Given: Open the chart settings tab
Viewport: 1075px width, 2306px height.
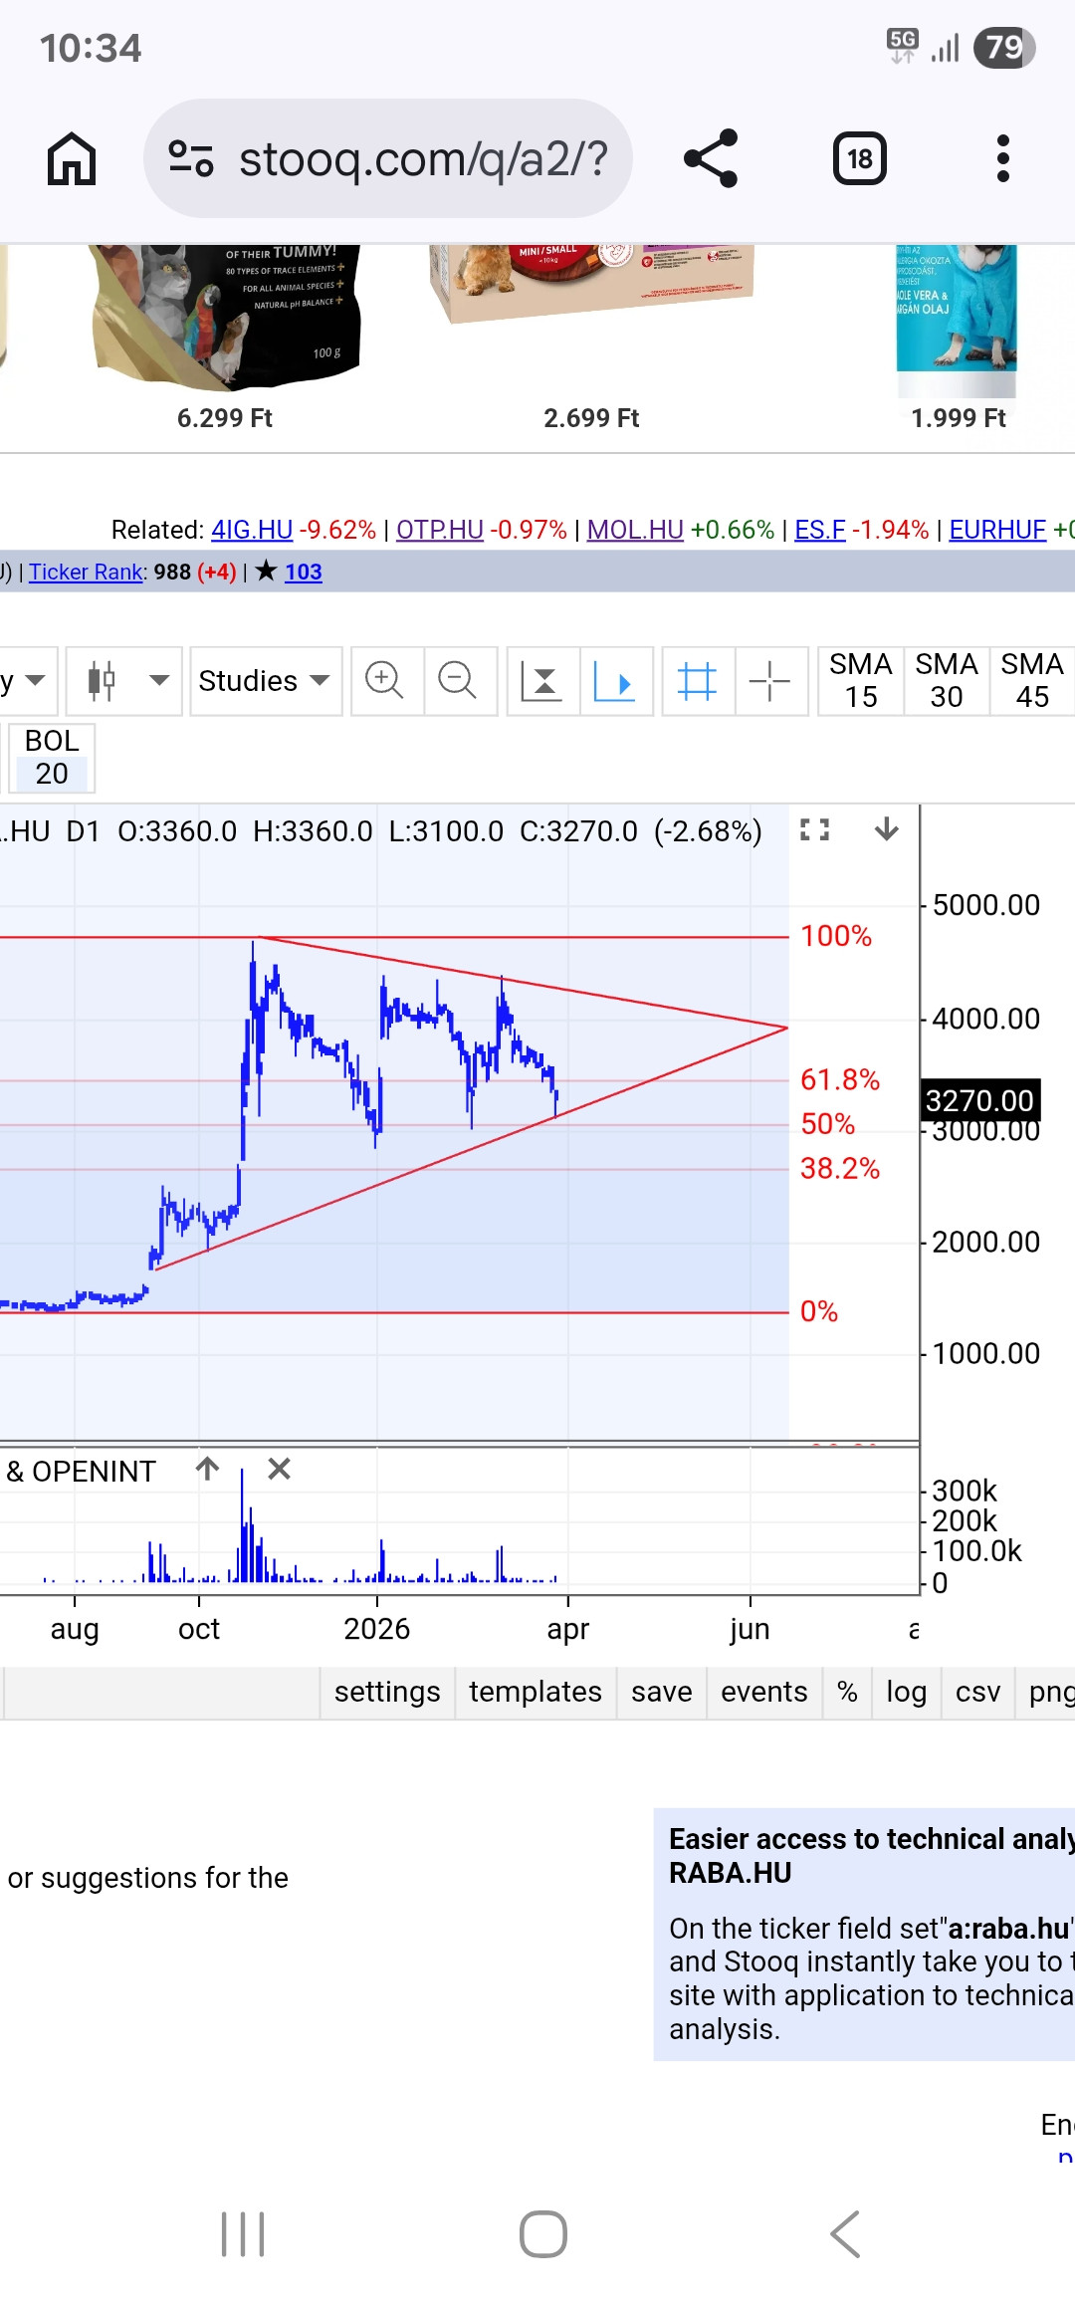Looking at the screenshot, I should tap(387, 1692).
